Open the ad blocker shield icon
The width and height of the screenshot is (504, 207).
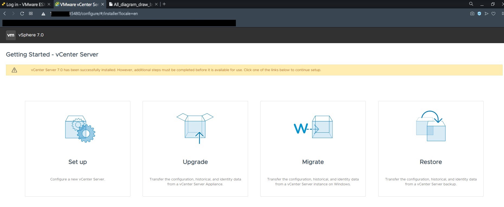point(479,14)
